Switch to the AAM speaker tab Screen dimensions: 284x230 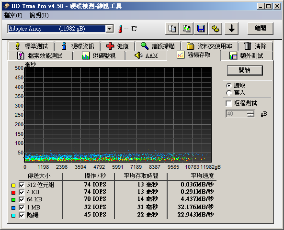point(146,55)
